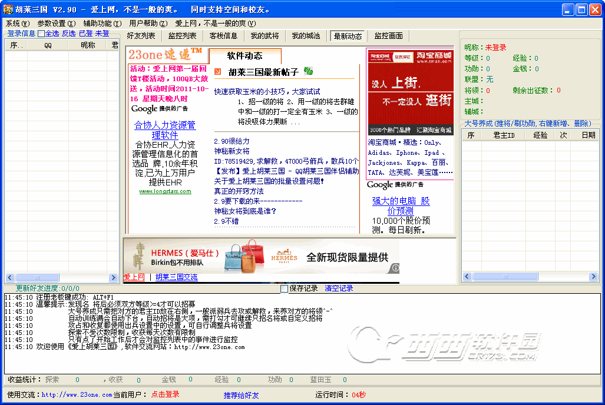Click the green chat icon beside 胡莱三国最新帖子

click(308, 71)
